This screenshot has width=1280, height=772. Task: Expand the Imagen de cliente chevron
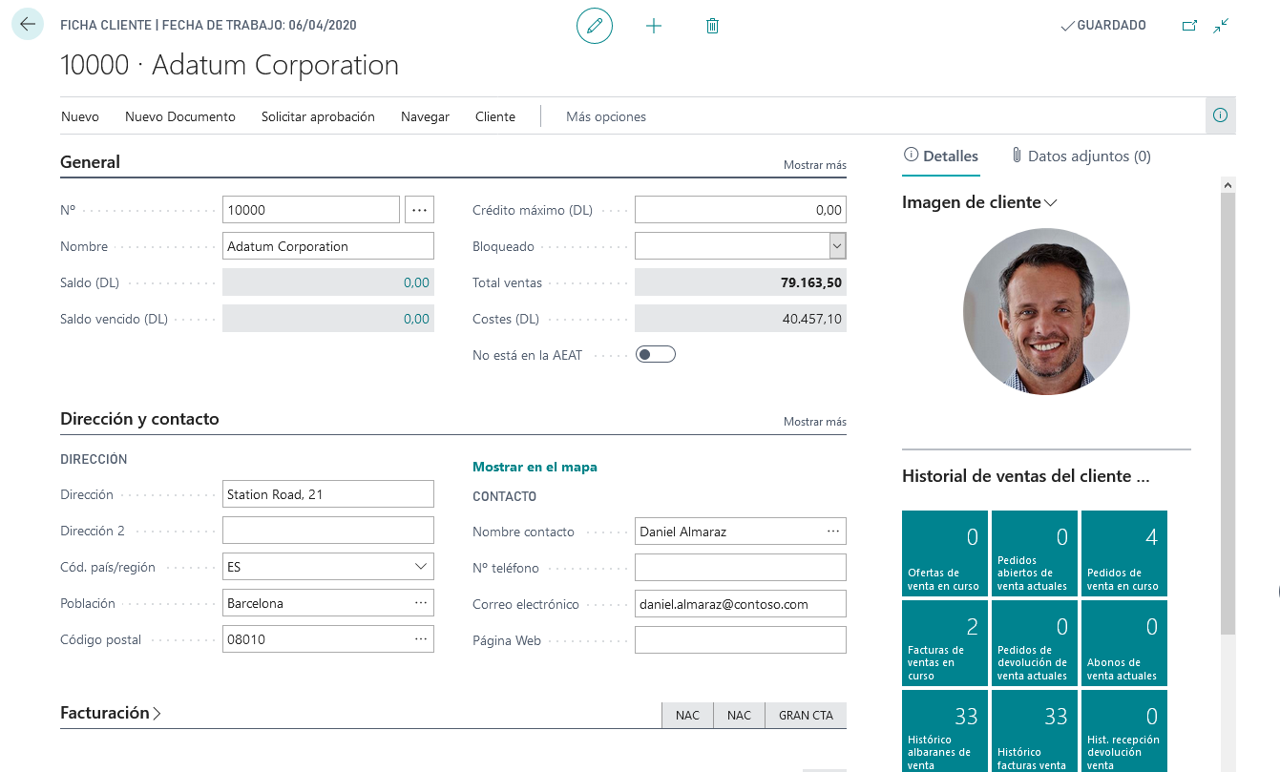pos(1051,202)
